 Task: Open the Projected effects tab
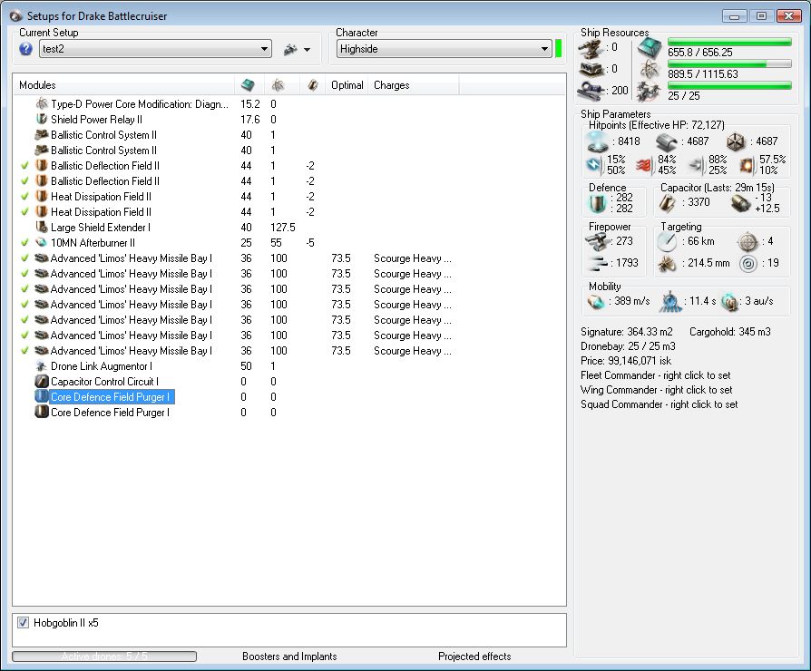coord(474,656)
